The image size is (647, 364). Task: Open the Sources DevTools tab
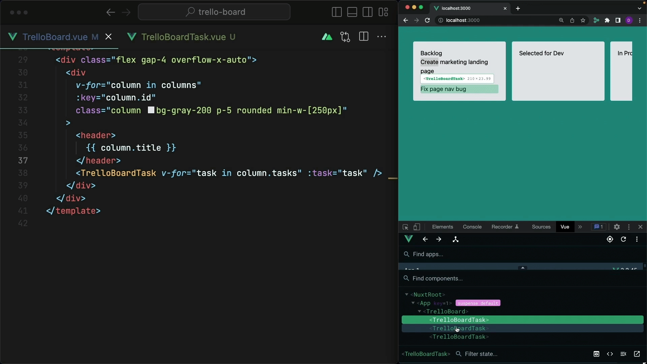click(x=541, y=227)
